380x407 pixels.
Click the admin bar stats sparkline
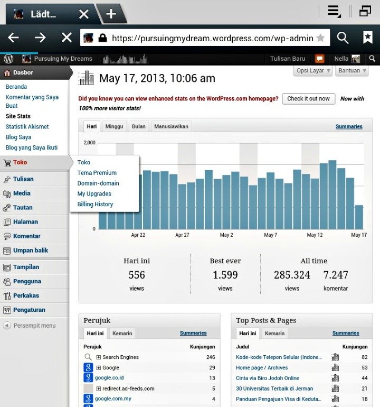tap(126, 59)
